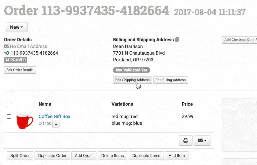Check the Coffee Gift Box item checkbox

(x=9, y=116)
